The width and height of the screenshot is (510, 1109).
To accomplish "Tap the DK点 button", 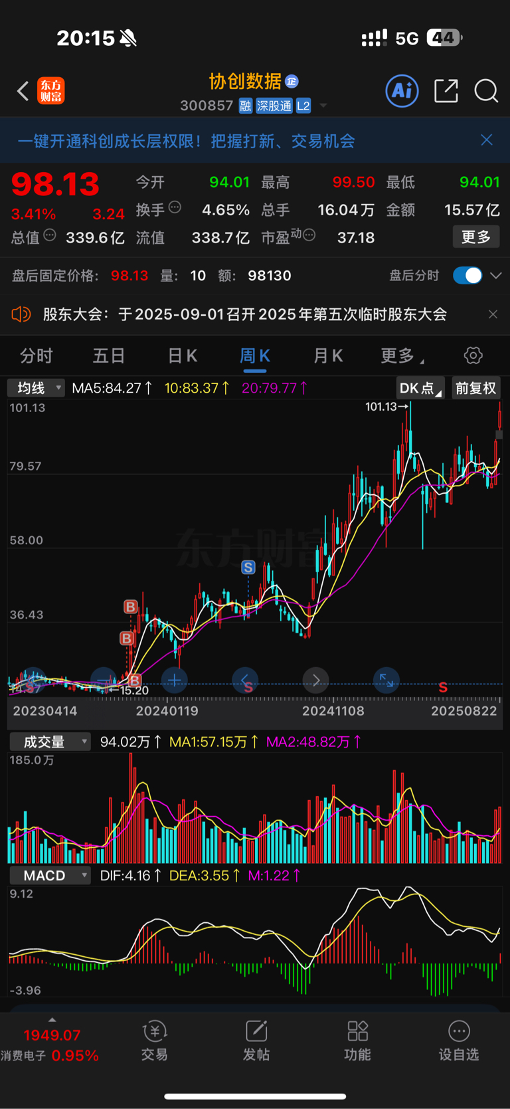I will (x=421, y=388).
